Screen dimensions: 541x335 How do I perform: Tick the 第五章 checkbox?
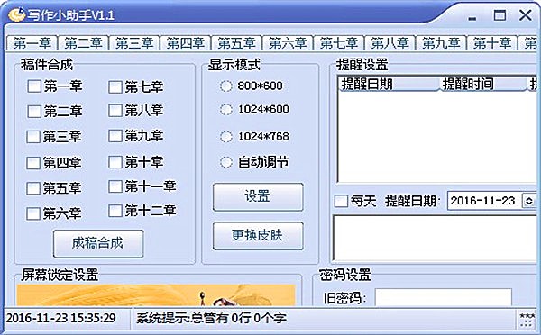tap(33, 188)
